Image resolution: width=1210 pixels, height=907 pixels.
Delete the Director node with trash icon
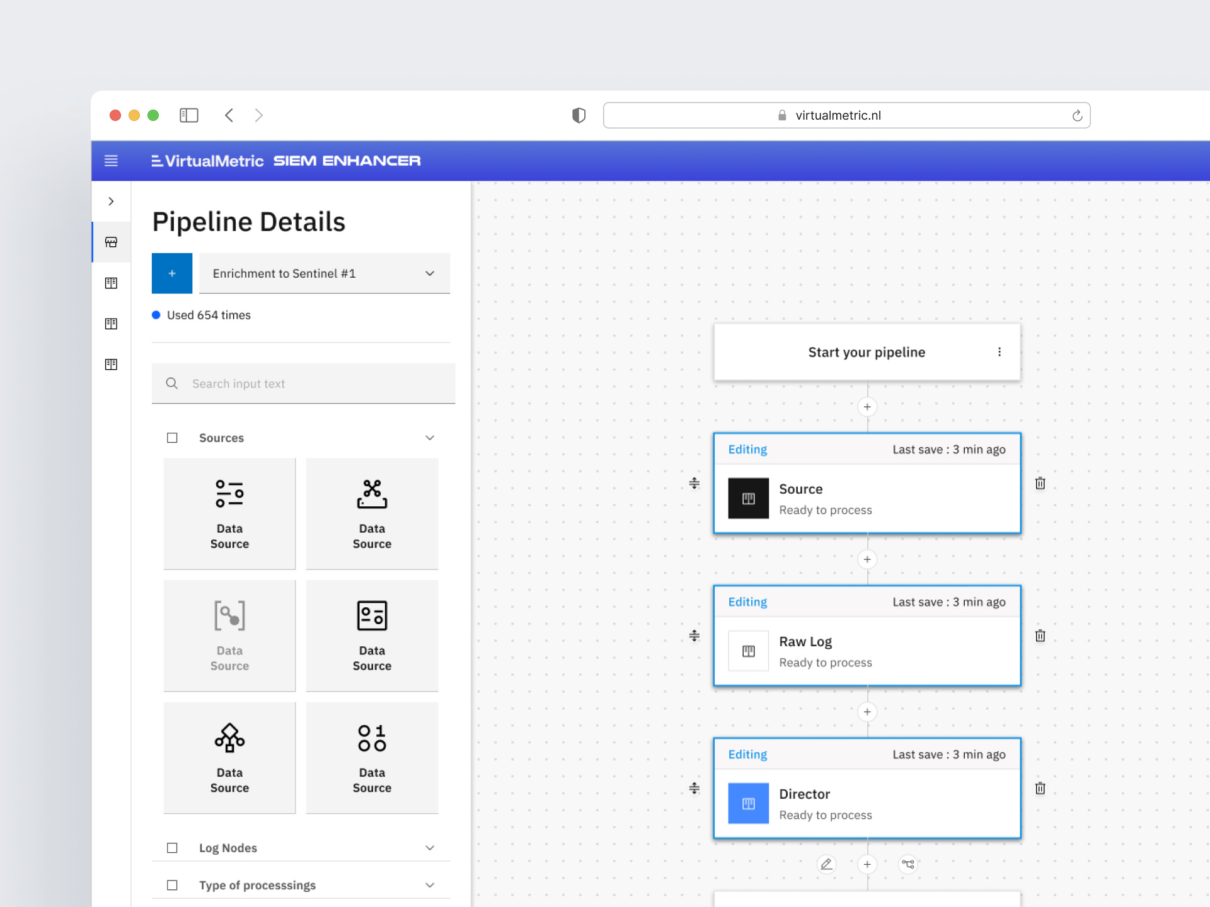(1040, 788)
